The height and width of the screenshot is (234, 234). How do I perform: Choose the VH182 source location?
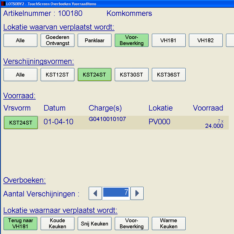206,40
